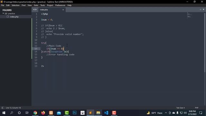Open the File menu
This screenshot has width=206, height=116.
point(3,5)
